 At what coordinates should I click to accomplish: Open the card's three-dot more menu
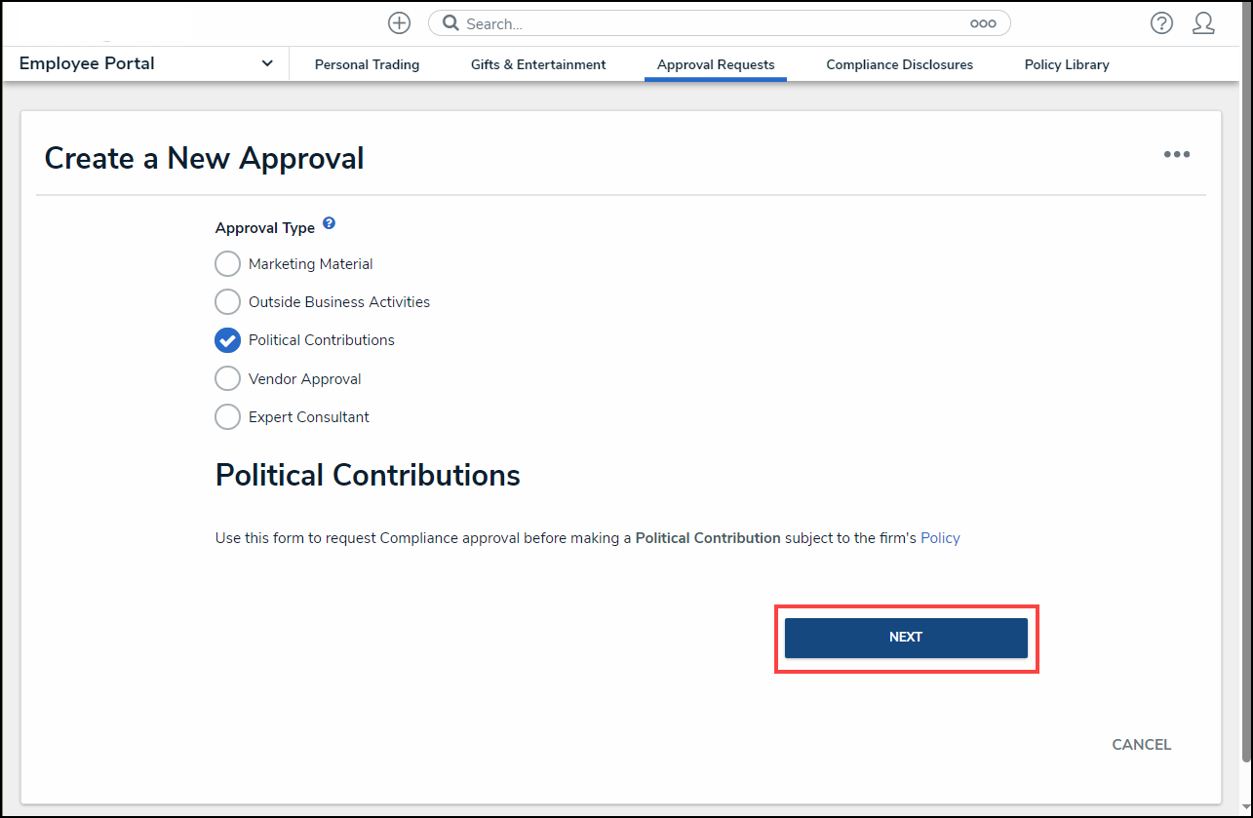pyautogui.click(x=1176, y=154)
